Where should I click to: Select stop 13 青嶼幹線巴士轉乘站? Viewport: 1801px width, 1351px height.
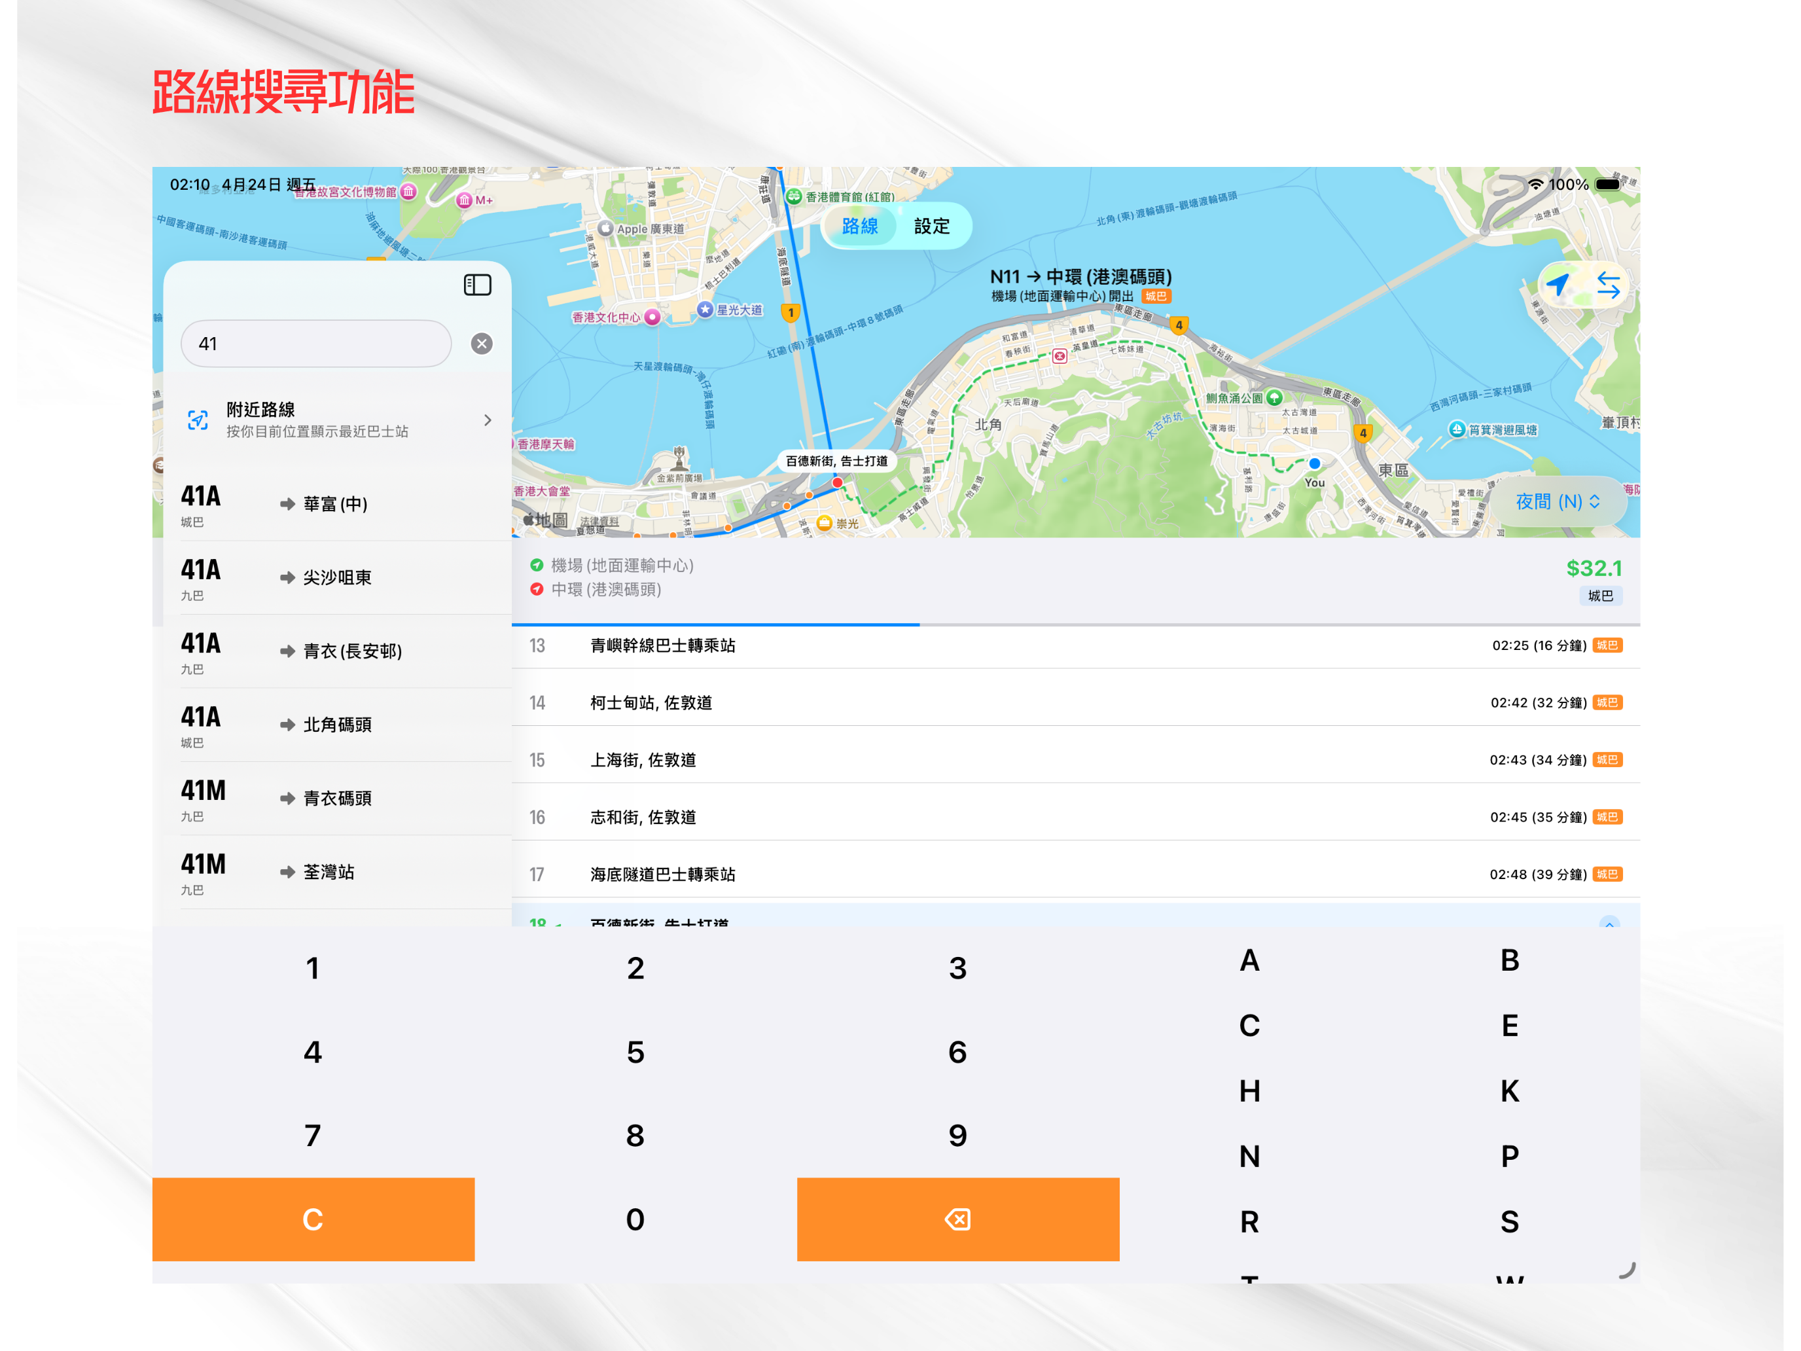coord(1075,646)
